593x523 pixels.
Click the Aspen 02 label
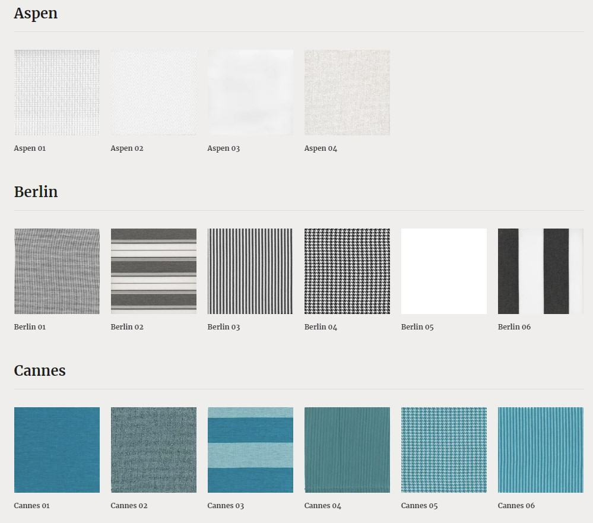click(x=126, y=148)
